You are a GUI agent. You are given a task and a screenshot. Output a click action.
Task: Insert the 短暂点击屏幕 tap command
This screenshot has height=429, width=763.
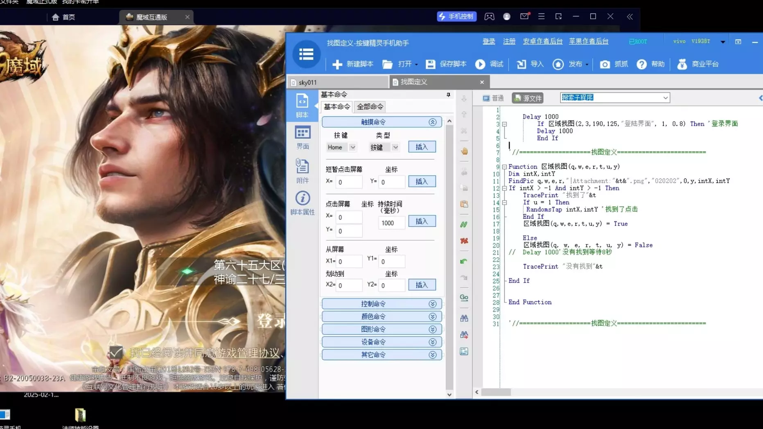422,181
